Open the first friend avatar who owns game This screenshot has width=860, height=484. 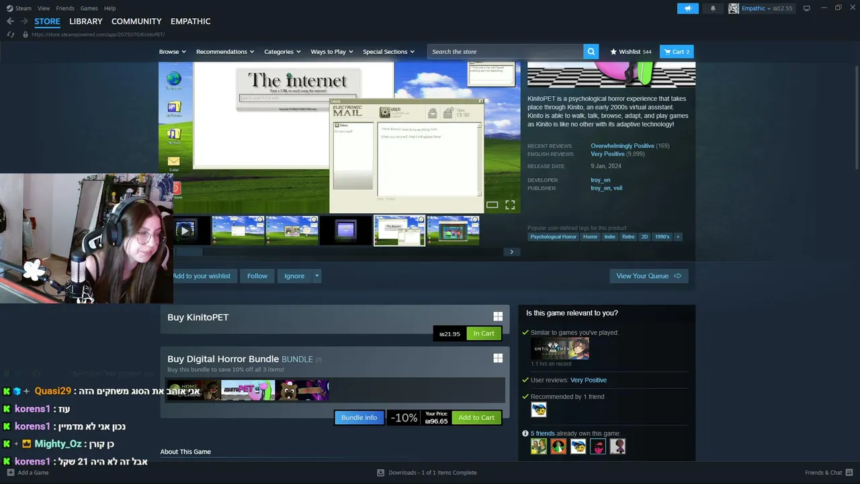pos(538,446)
